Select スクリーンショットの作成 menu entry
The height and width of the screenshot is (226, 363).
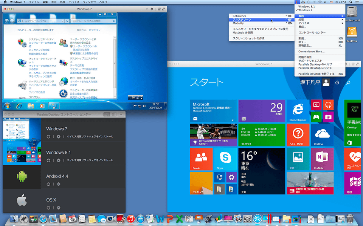click(x=262, y=38)
